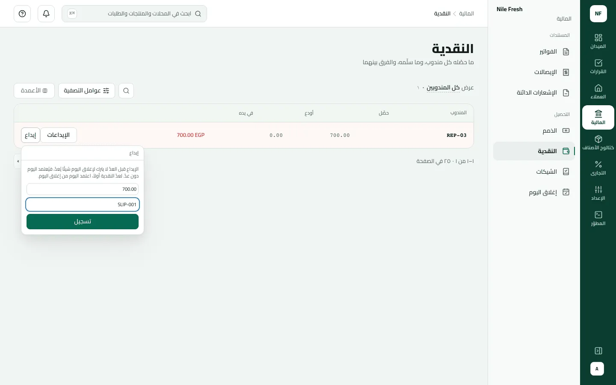Click the حصّل column header
The image size is (616, 385).
[384, 113]
